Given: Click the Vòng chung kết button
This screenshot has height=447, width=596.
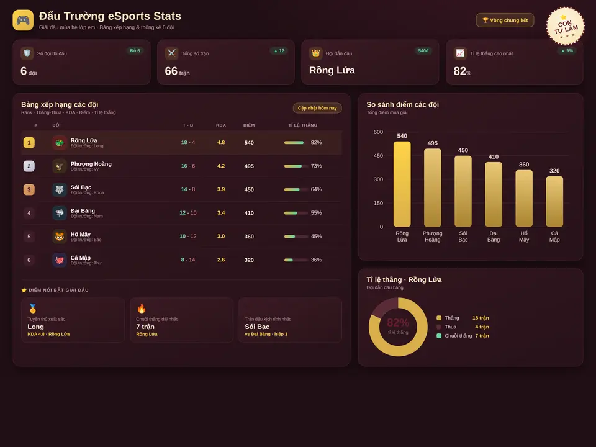Looking at the screenshot, I should coord(505,20).
